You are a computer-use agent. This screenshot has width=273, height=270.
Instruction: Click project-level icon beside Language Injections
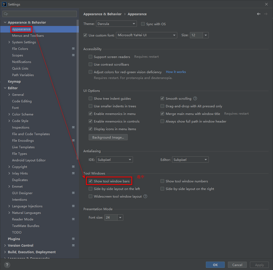coord(73,206)
